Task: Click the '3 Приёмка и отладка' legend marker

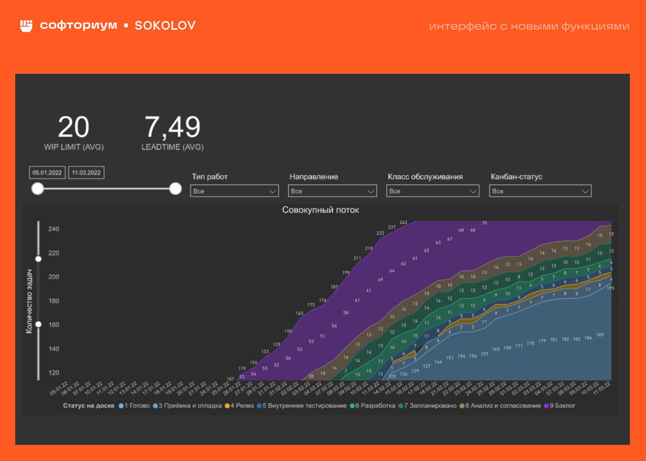Action: [156, 406]
